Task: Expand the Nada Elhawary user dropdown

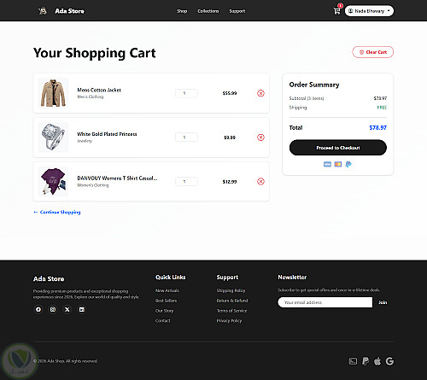Action: (x=369, y=11)
